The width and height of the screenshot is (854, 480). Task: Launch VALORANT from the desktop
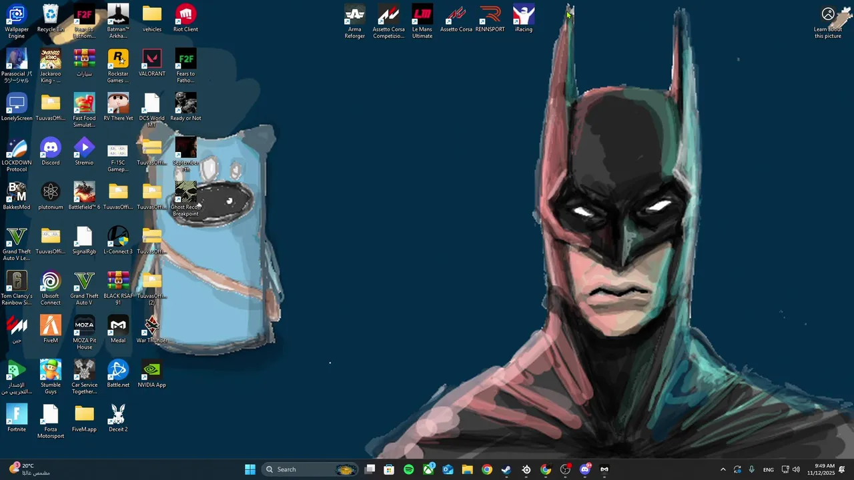(x=152, y=63)
